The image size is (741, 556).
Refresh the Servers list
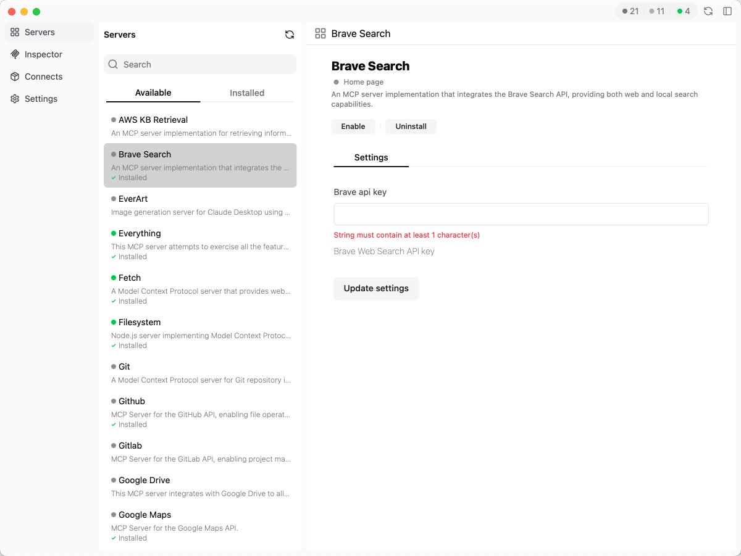pyautogui.click(x=290, y=35)
